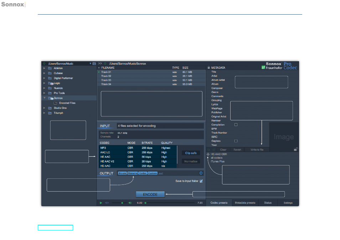Expand the Cubase folder
Image resolution: width=340 pixels, height=240 pixels.
pyautogui.click(x=44, y=73)
